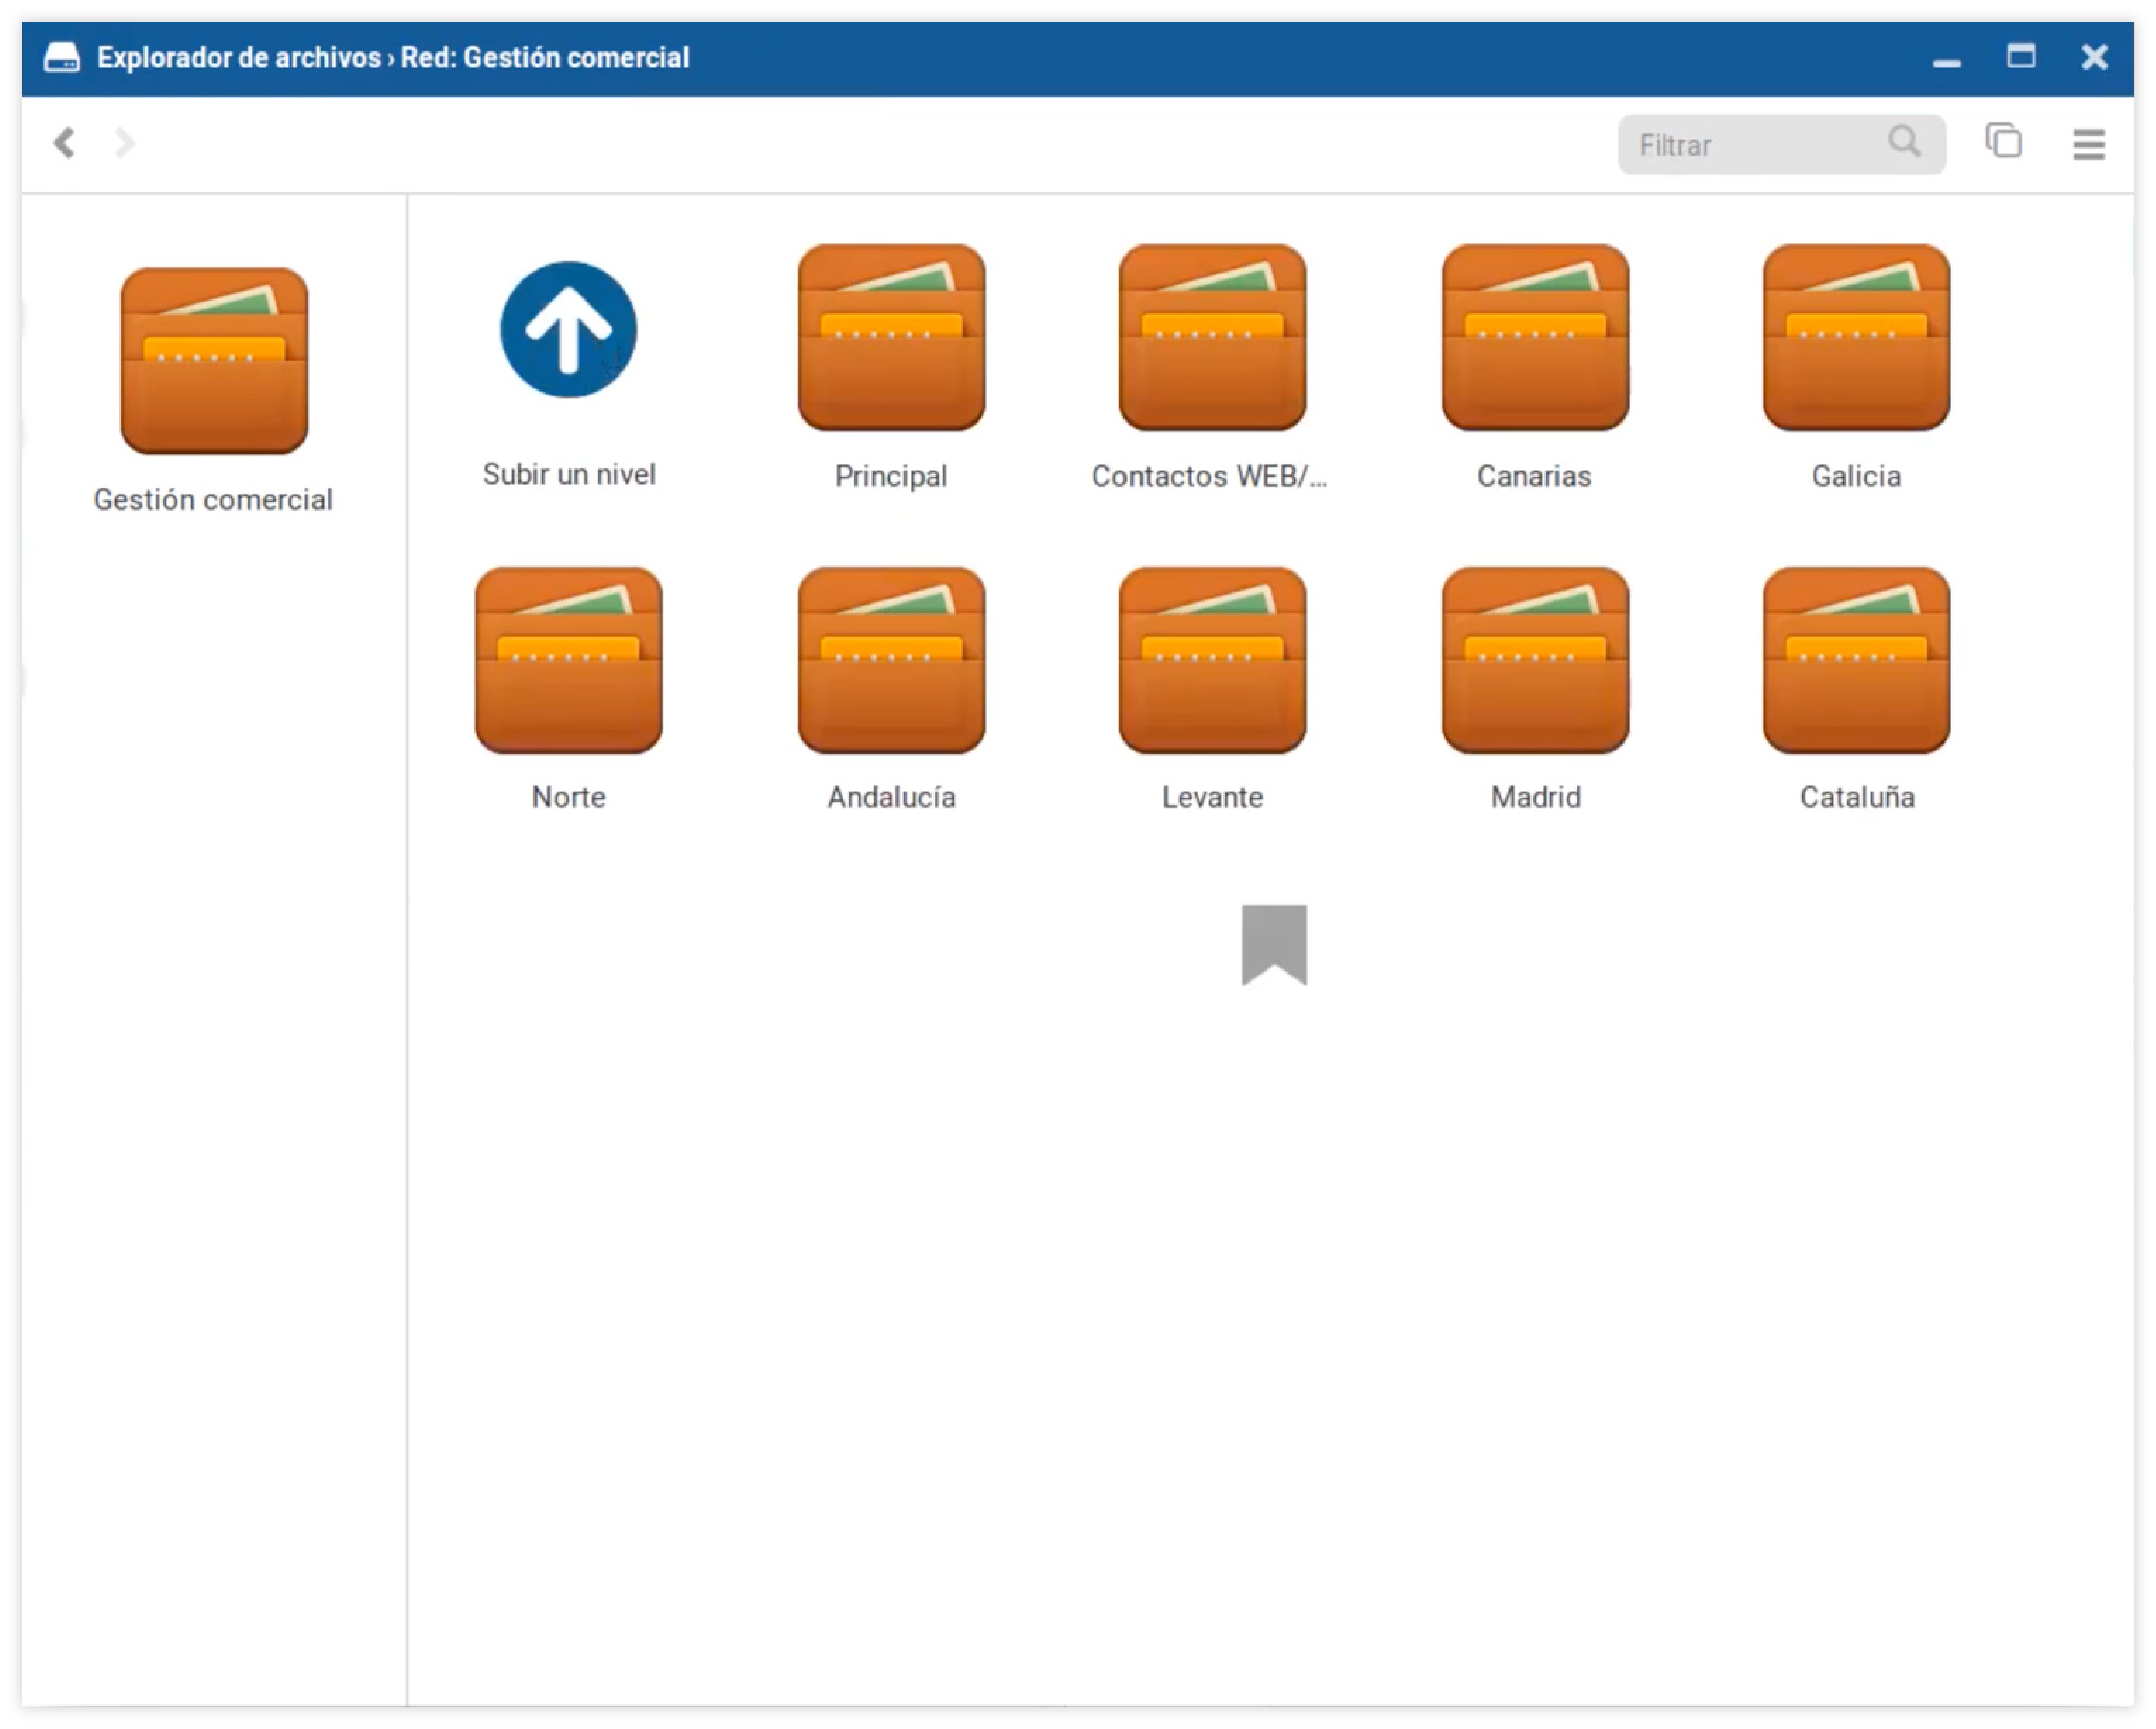Open the Galicia folder
The height and width of the screenshot is (1729, 2156).
[x=1856, y=338]
